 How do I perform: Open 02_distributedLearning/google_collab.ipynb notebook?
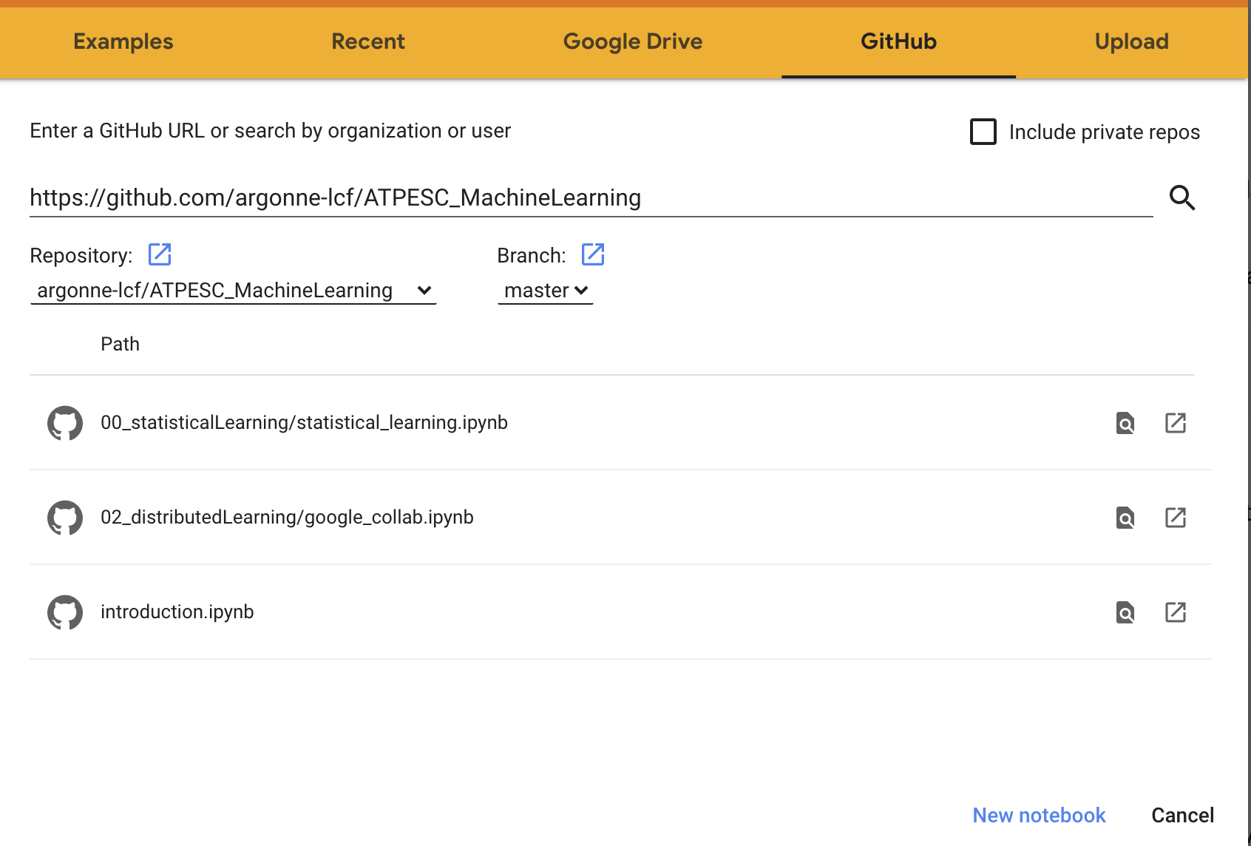(x=287, y=517)
